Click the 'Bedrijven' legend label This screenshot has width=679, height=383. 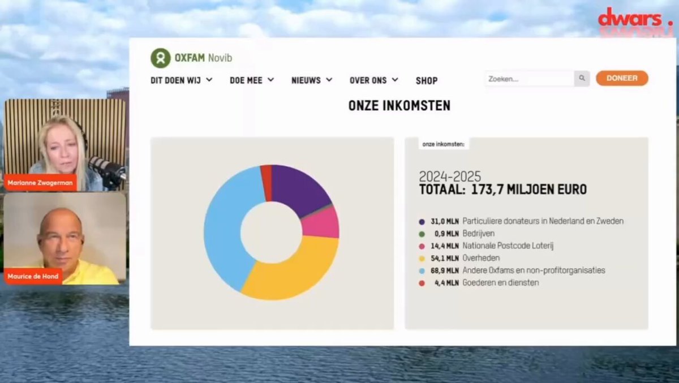pyautogui.click(x=479, y=234)
